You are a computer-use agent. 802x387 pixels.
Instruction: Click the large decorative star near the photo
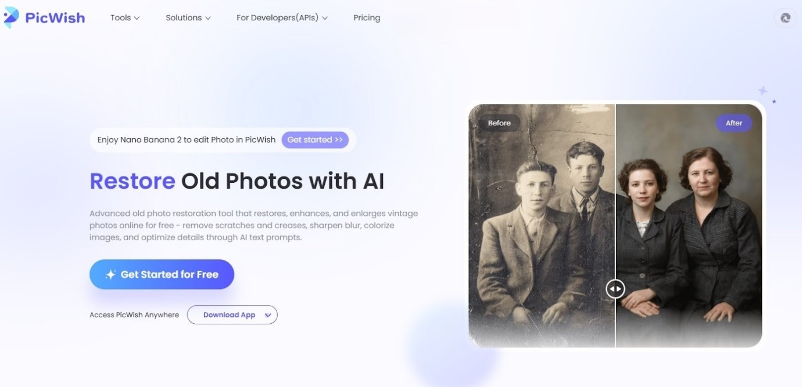click(762, 91)
